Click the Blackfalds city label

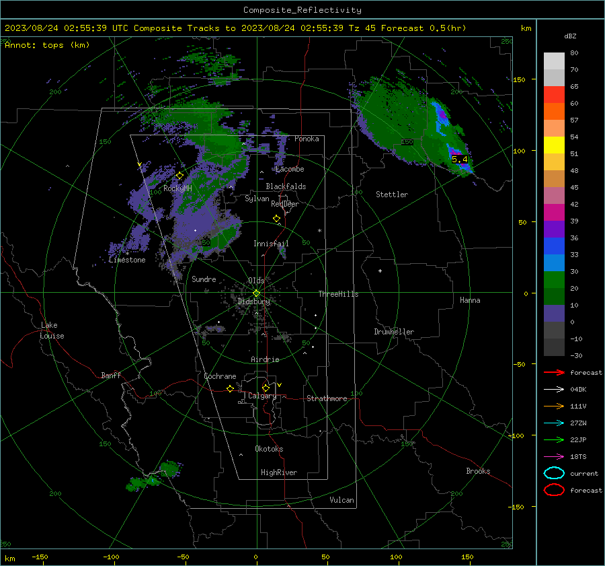(x=286, y=186)
